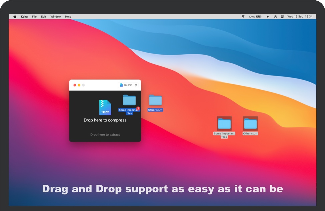This screenshot has height=211, width=325.
Task: Click the battery status icon
Action: (x=258, y=17)
